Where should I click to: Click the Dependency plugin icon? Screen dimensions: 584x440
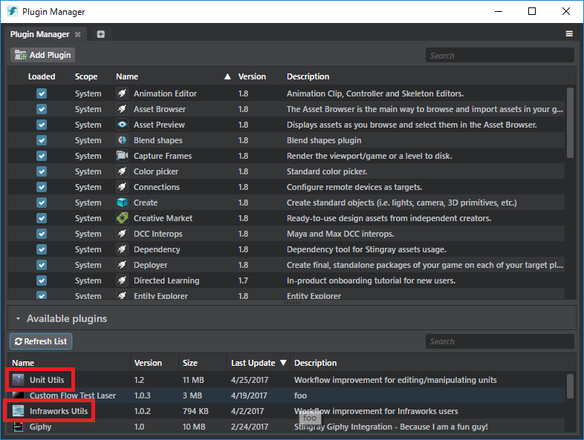click(122, 249)
